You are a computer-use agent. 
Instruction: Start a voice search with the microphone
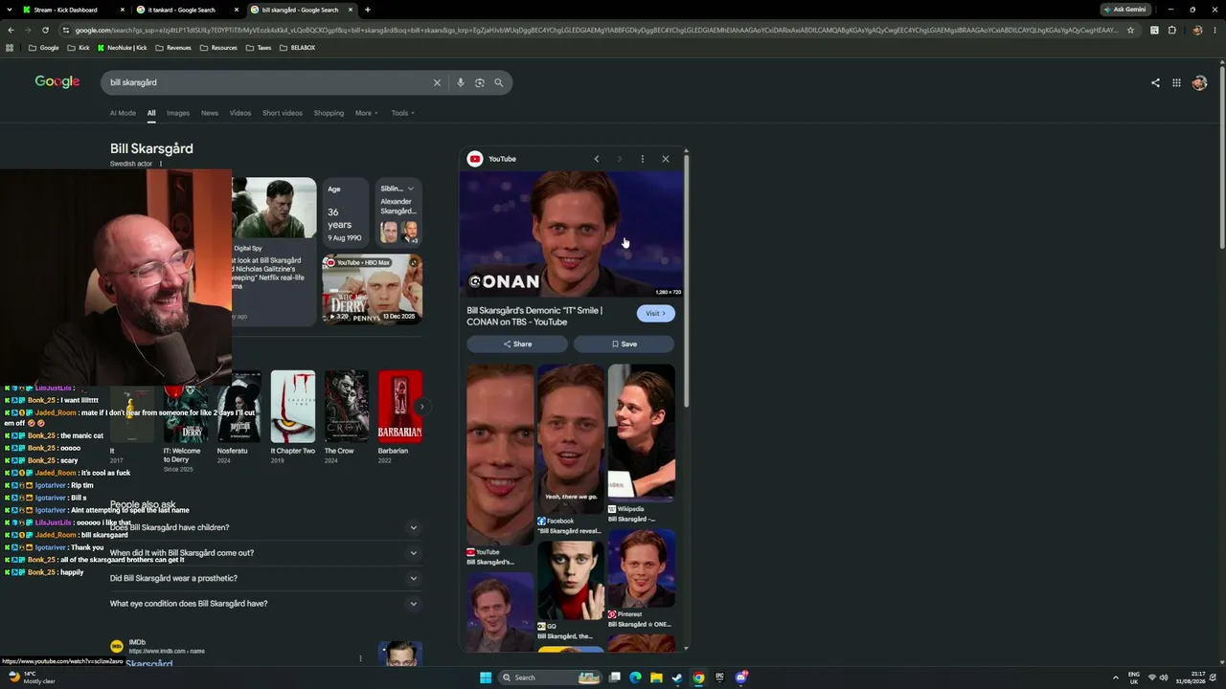[461, 82]
